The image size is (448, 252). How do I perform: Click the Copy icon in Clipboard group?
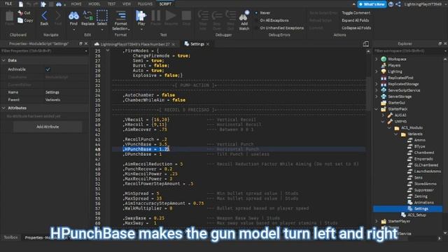[x=20, y=20]
